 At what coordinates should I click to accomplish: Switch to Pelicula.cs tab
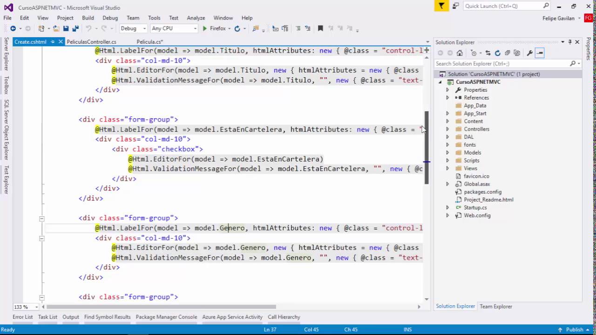click(x=149, y=42)
